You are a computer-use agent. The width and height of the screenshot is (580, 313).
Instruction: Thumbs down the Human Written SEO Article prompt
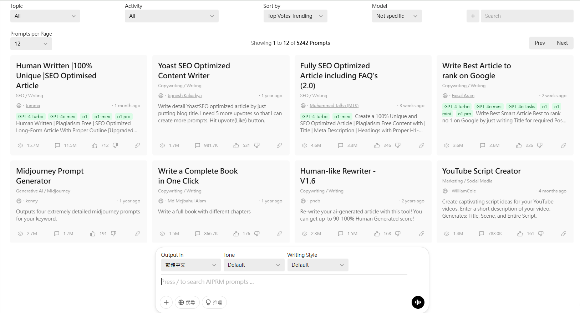coord(115,145)
